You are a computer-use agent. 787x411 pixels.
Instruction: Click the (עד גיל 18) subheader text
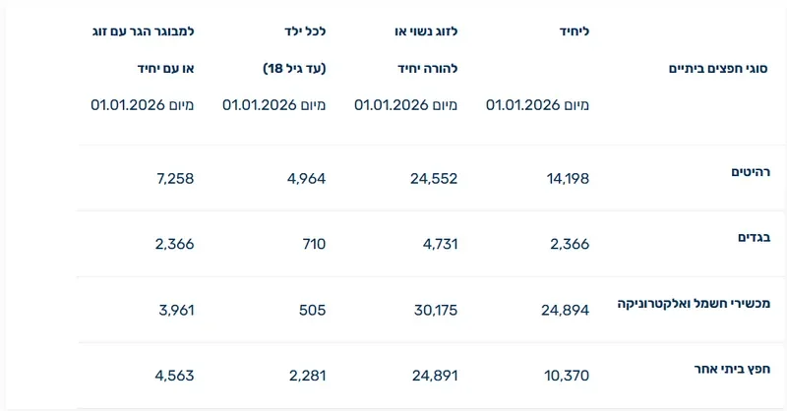[x=295, y=68]
